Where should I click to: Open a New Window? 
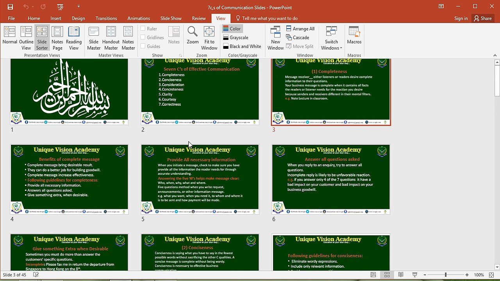275,38
